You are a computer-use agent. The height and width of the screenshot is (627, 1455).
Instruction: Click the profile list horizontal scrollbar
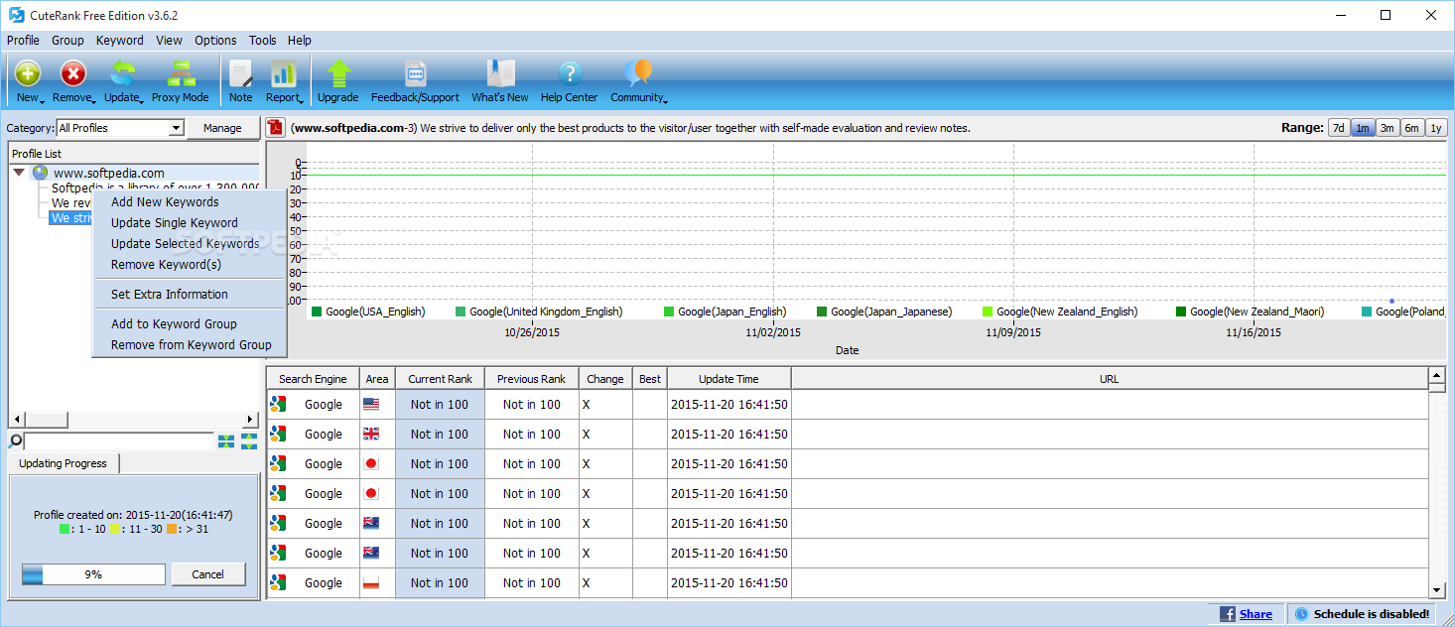[x=134, y=420]
